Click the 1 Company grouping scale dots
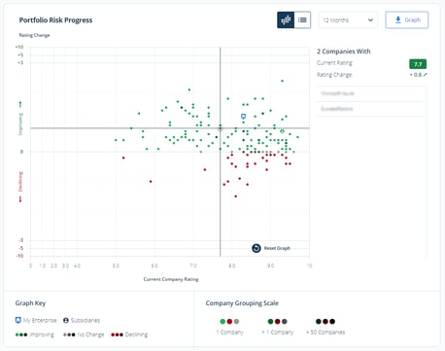This screenshot has height=351, width=445. [229, 322]
